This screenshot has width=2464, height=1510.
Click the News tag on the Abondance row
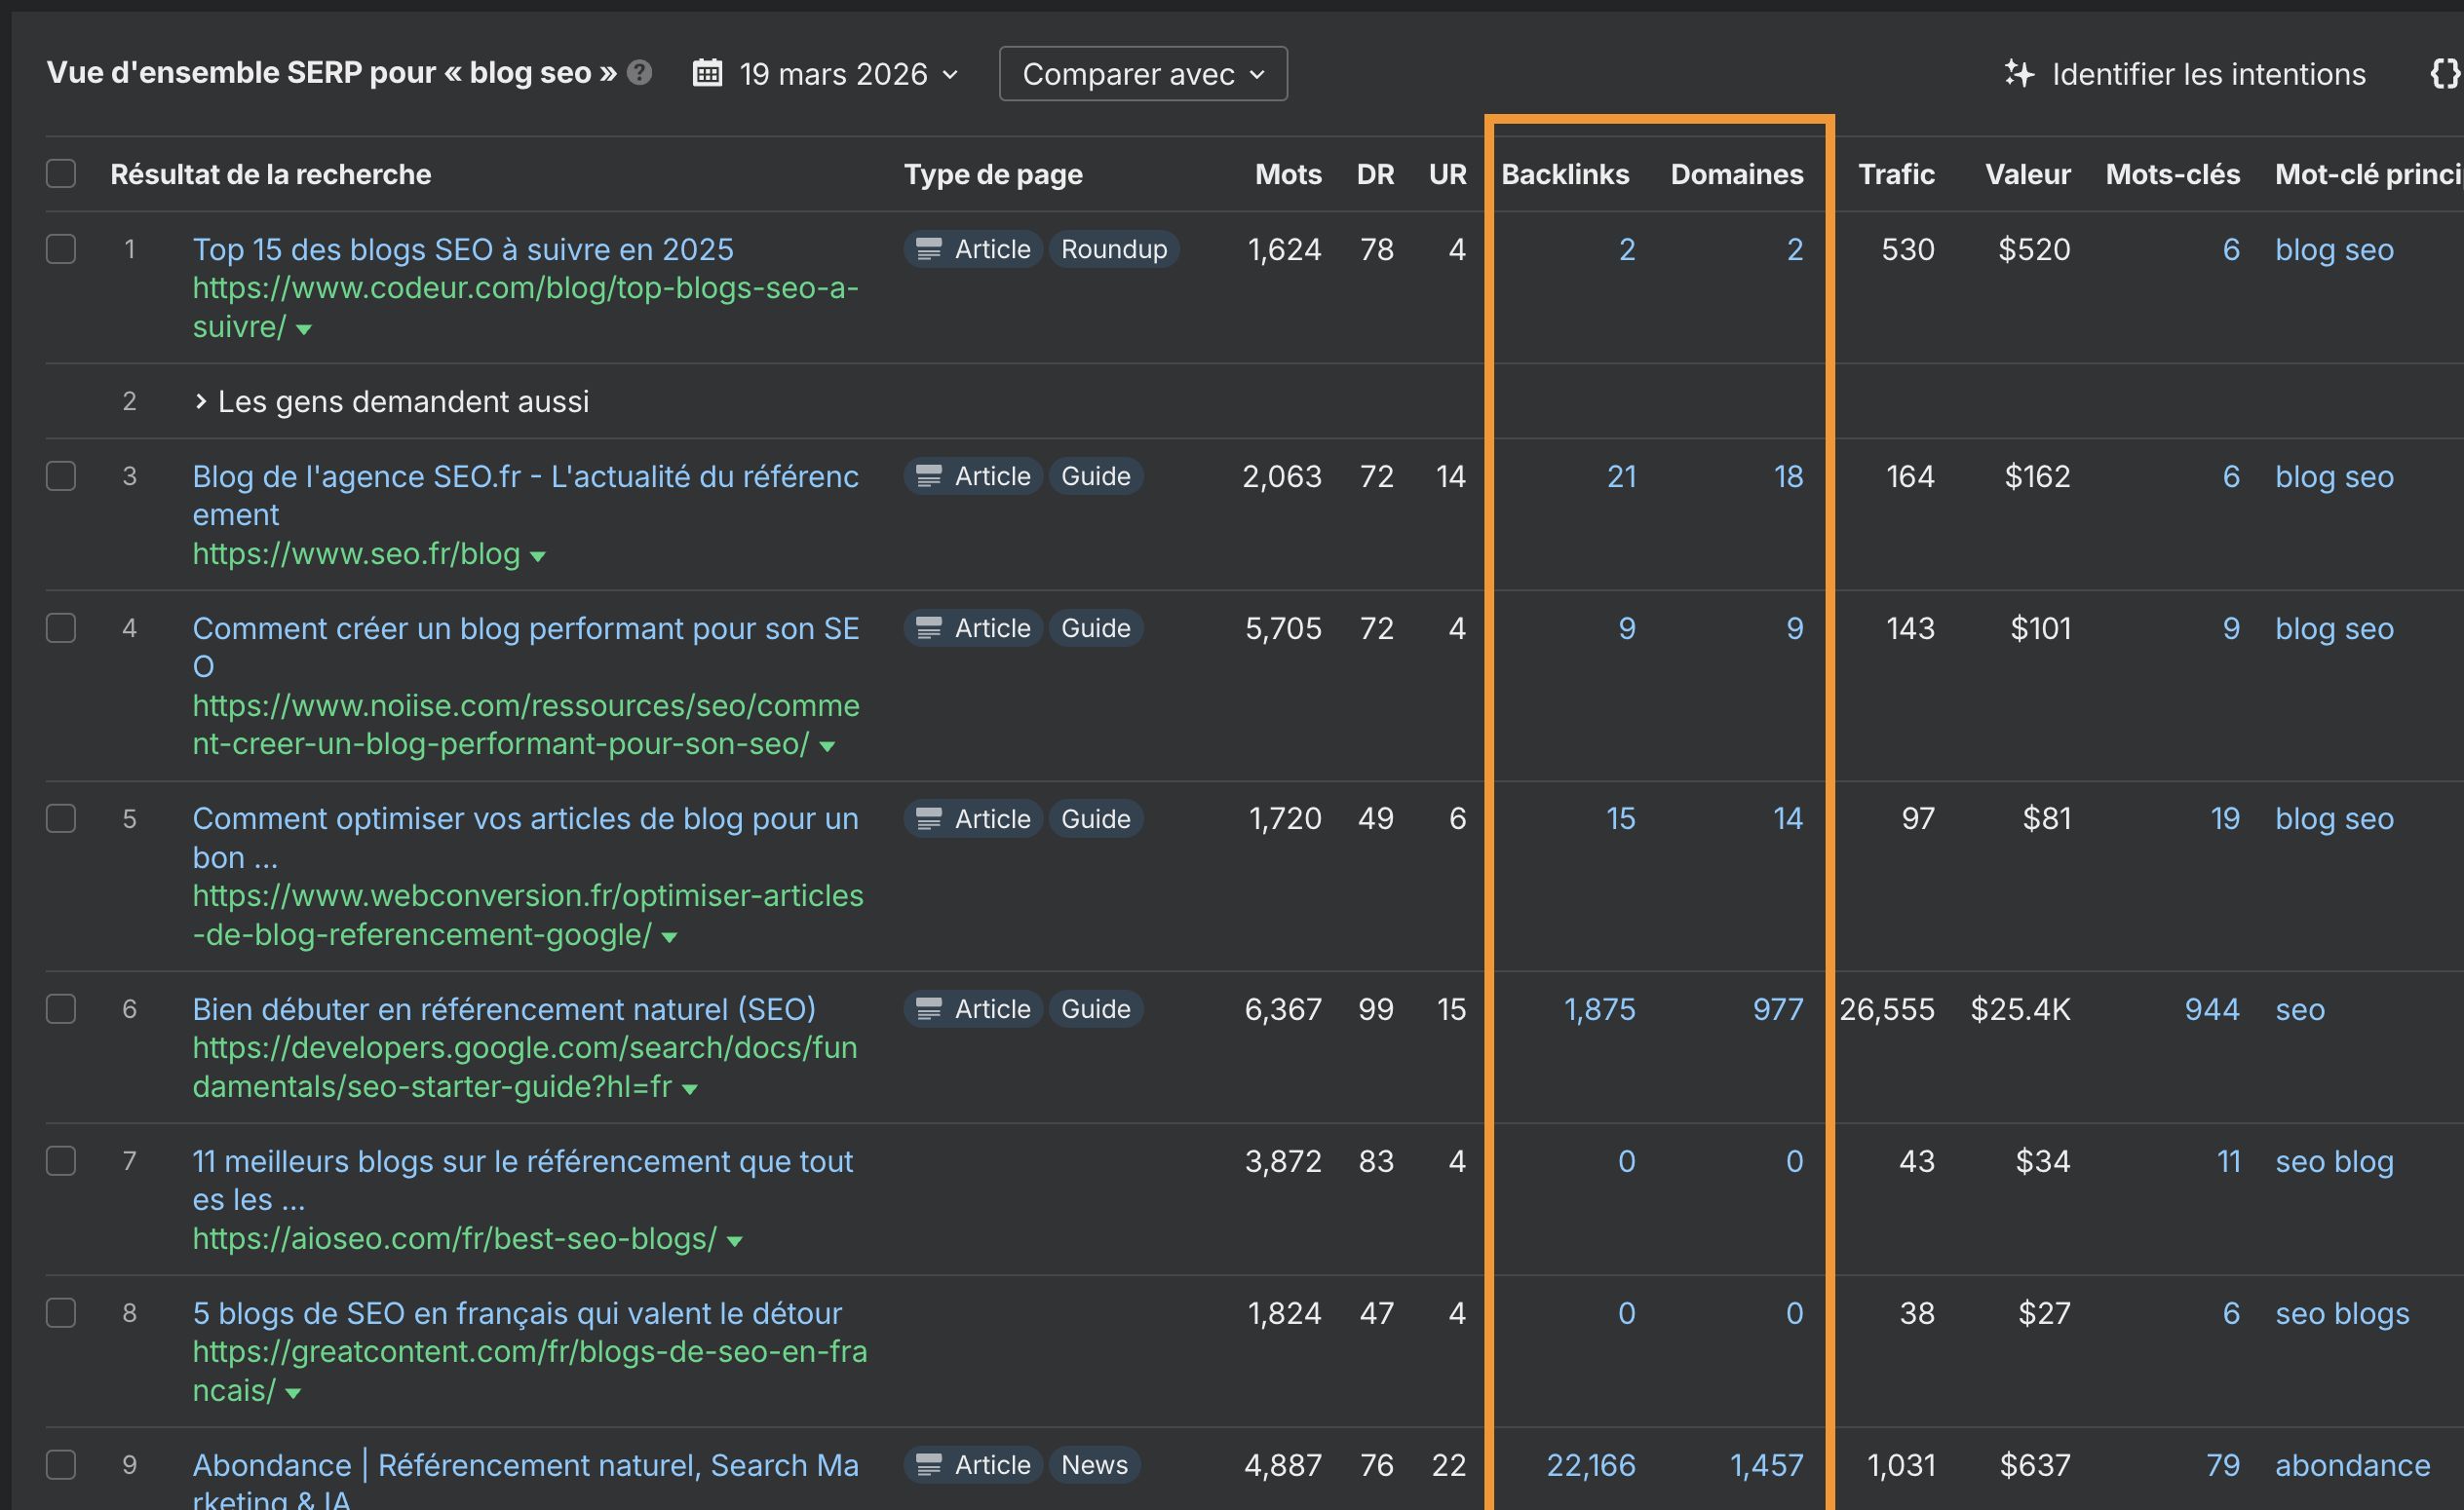[1094, 1465]
